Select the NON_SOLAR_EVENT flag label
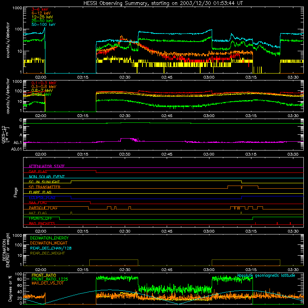This screenshot has height=308, width=308. 47,177
